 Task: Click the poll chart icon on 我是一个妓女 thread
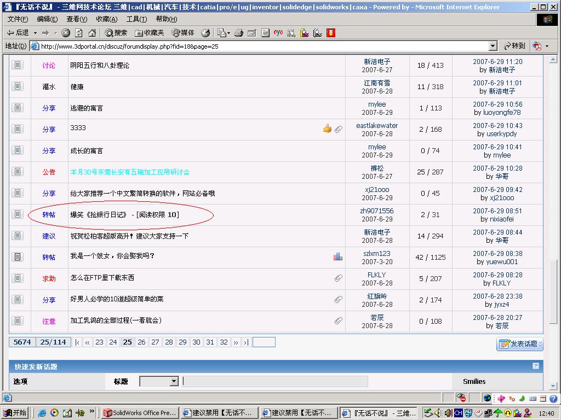tap(337, 256)
